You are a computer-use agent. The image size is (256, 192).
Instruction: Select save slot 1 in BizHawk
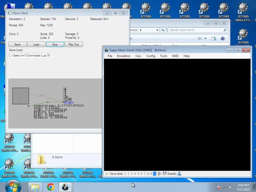pos(125,174)
